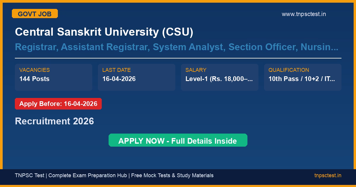The image size is (356, 187).
Task: Click the white divider line below the subtitle
Action: (178, 58)
